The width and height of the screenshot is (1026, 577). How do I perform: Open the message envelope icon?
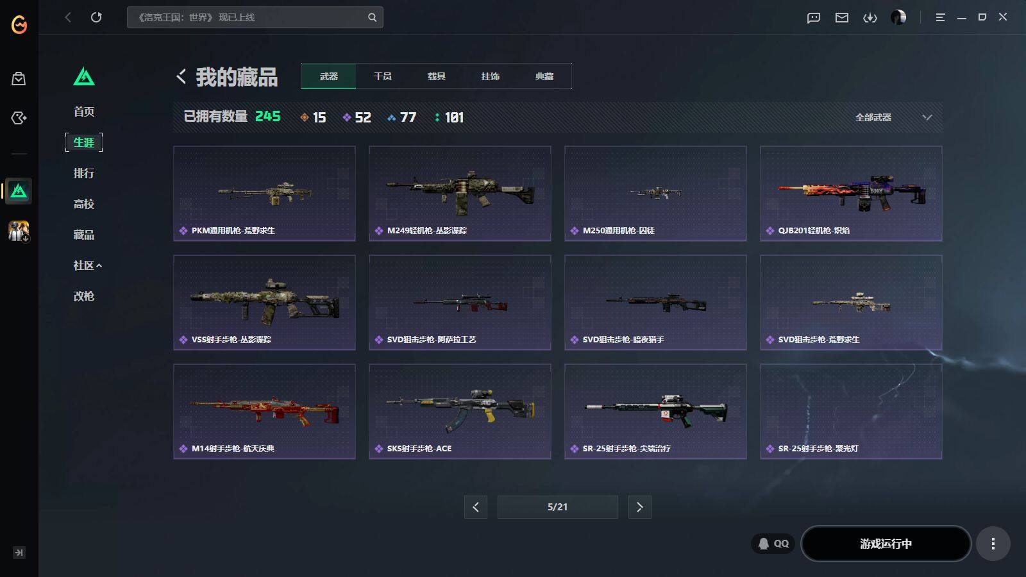pos(842,17)
